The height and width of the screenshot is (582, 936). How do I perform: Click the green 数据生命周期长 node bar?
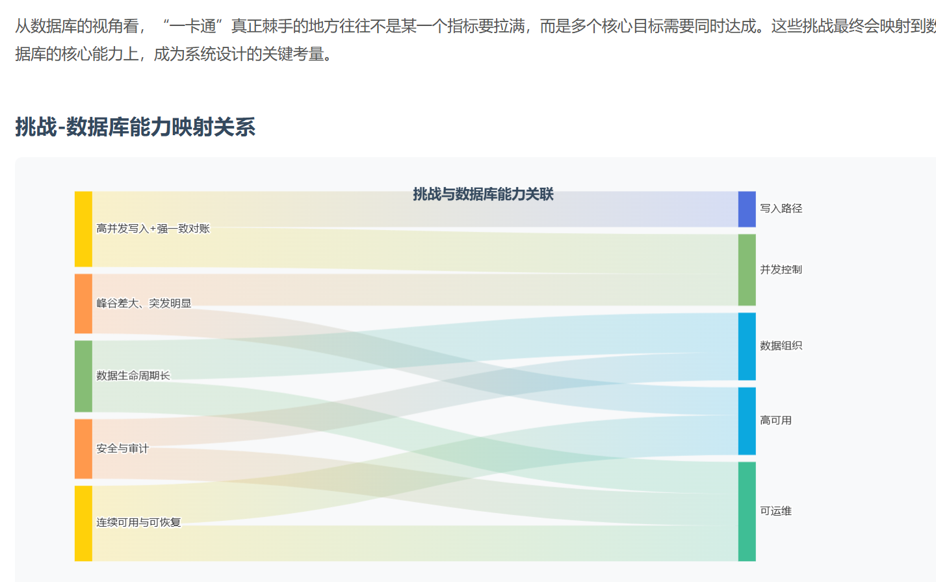[83, 376]
